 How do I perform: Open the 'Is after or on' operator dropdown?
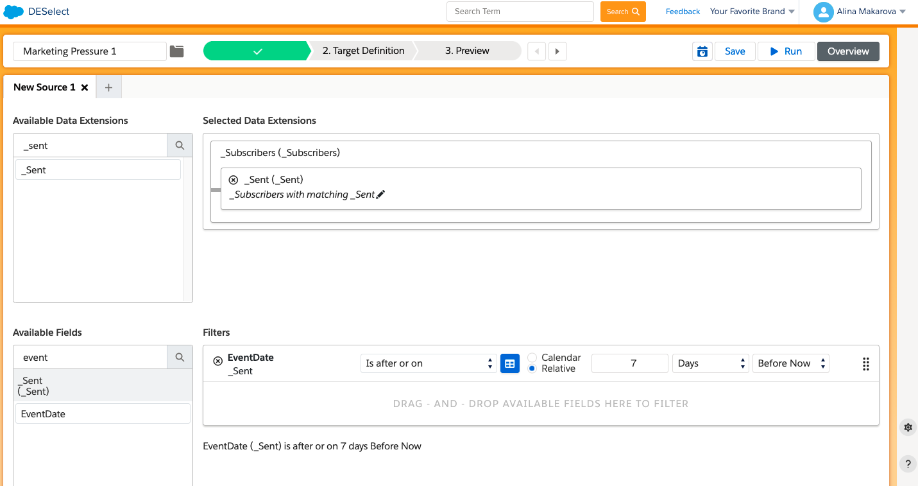coord(428,363)
